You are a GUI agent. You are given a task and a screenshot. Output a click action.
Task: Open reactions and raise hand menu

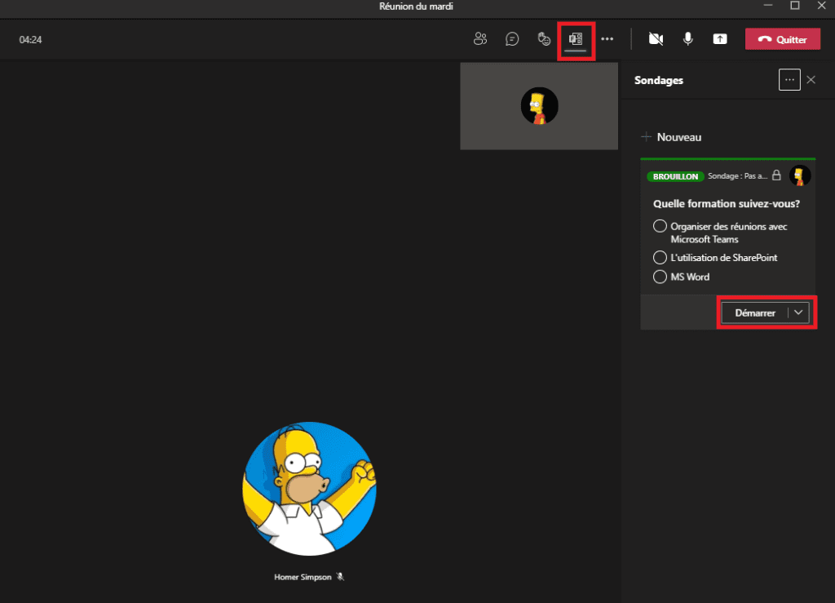point(544,39)
